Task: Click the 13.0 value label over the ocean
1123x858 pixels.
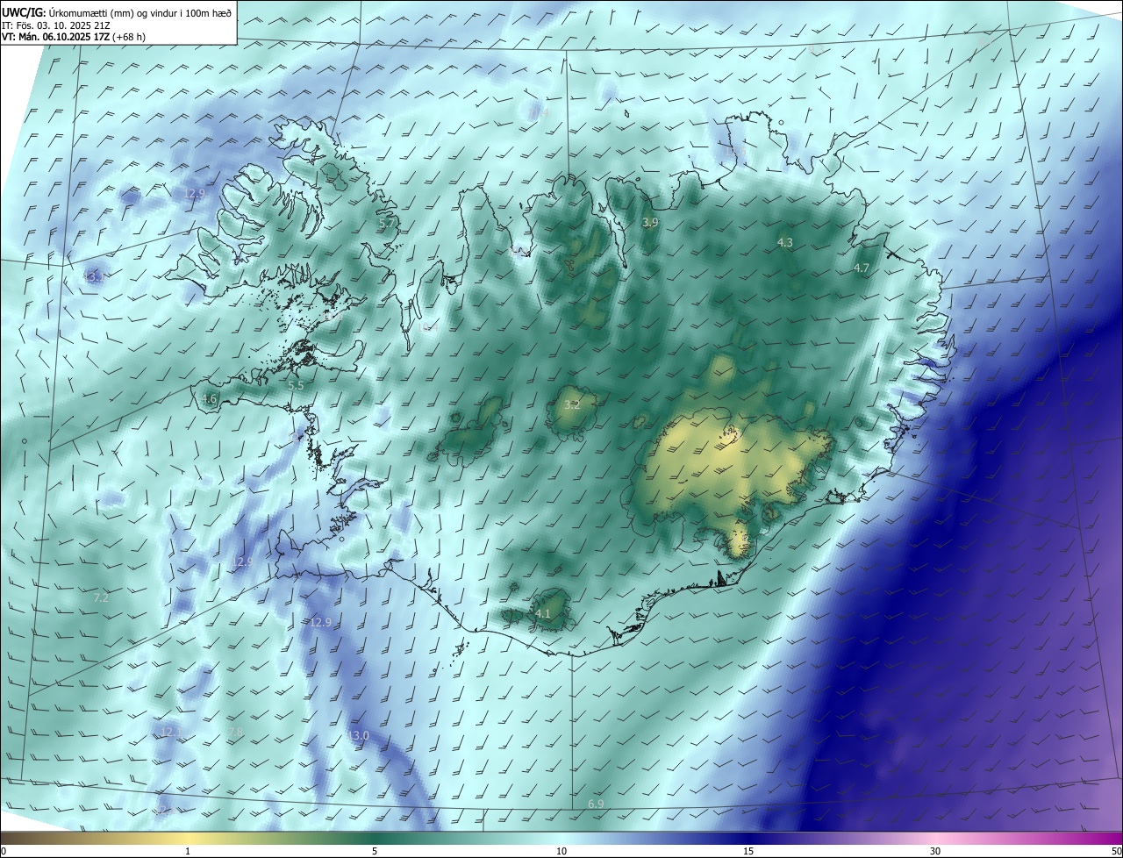Action: pyautogui.click(x=358, y=735)
